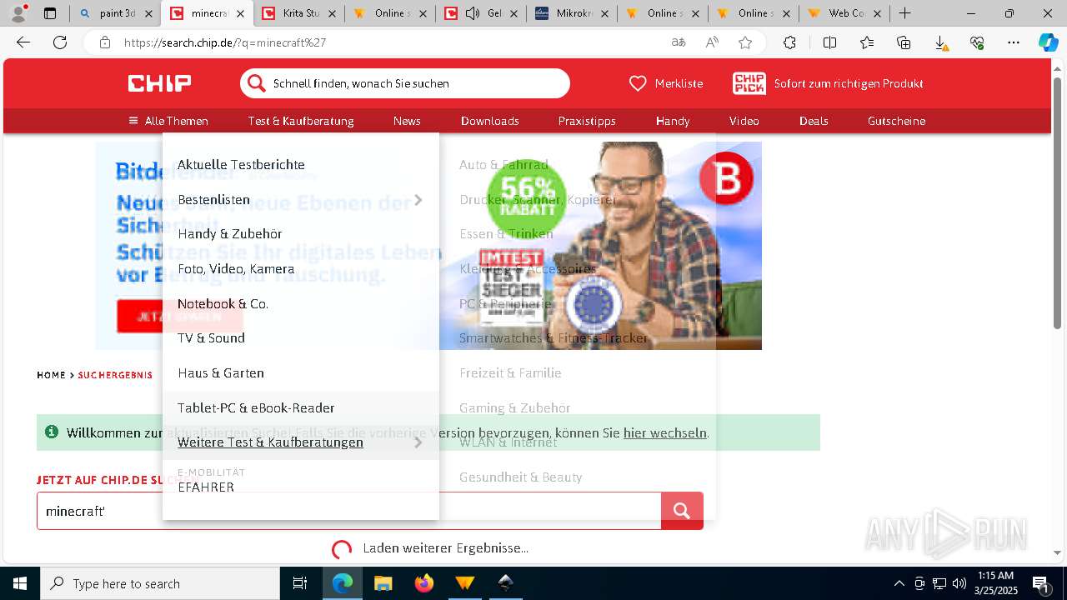
Task: Open the Test & Kaufberatung menu
Action: [x=301, y=121]
